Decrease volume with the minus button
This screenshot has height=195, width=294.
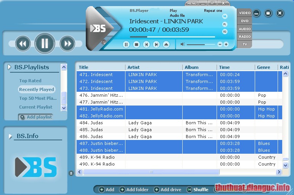coord(220,44)
